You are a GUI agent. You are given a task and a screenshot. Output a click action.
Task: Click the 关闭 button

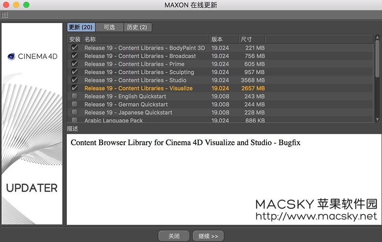click(174, 236)
